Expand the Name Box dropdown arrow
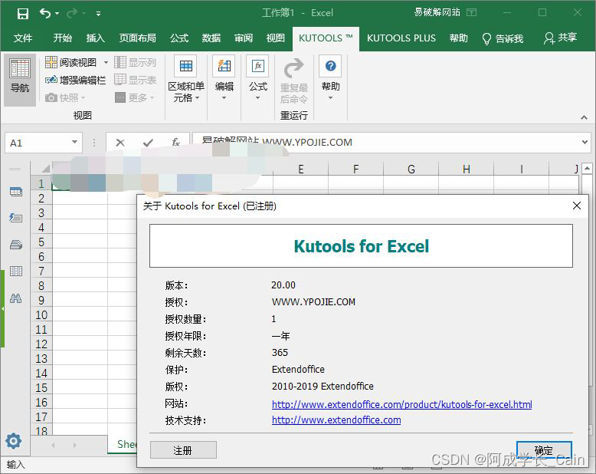596x474 pixels. [75, 142]
